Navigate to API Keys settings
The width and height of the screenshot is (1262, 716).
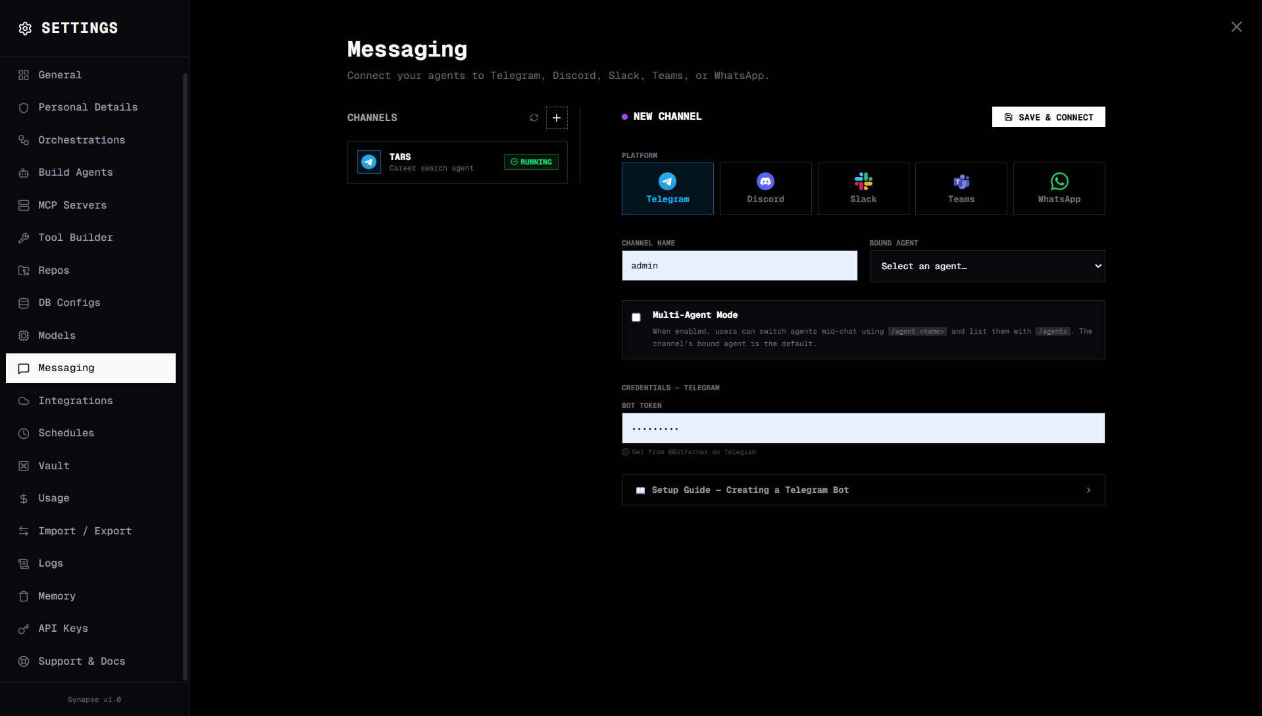tap(91, 628)
